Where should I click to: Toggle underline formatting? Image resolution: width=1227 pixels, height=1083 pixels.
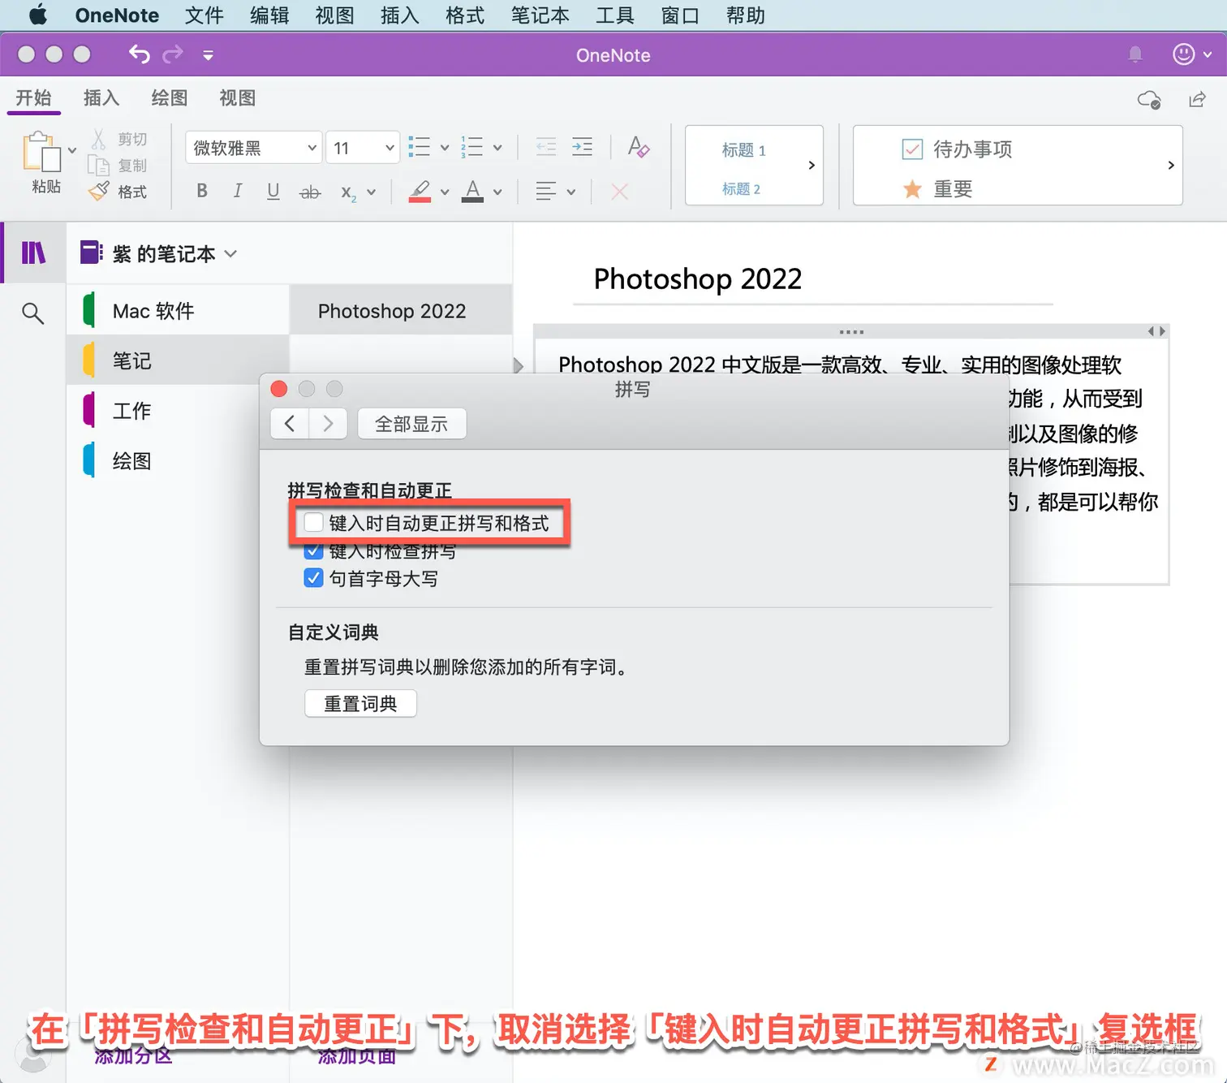(273, 192)
